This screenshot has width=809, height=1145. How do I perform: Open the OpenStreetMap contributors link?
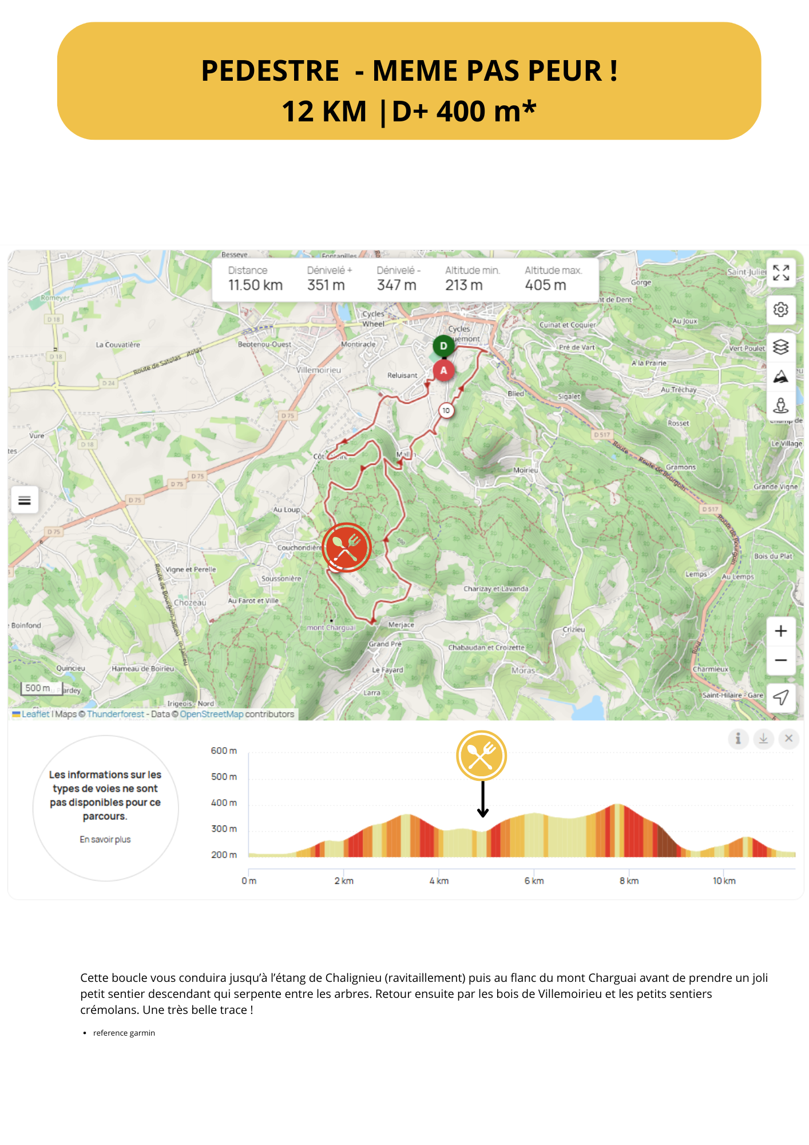211,714
